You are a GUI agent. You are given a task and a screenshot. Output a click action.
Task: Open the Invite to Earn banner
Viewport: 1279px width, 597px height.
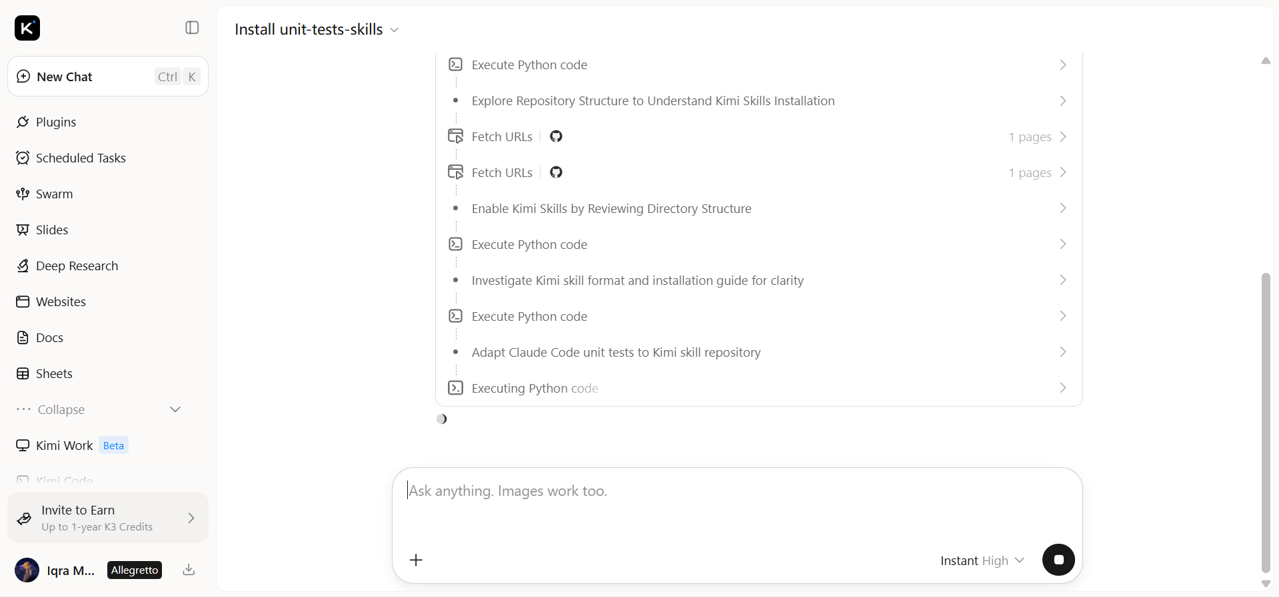pyautogui.click(x=108, y=518)
